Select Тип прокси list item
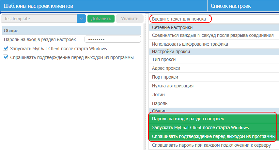 pyautogui.click(x=164, y=60)
